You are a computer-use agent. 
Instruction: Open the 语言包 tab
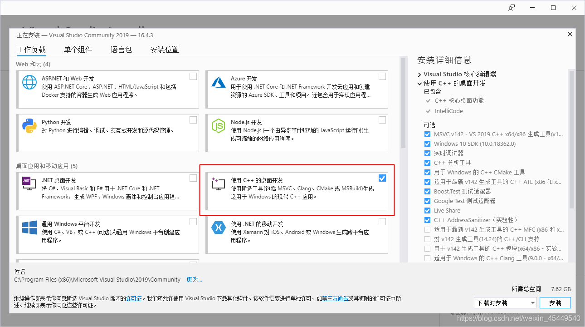click(121, 50)
